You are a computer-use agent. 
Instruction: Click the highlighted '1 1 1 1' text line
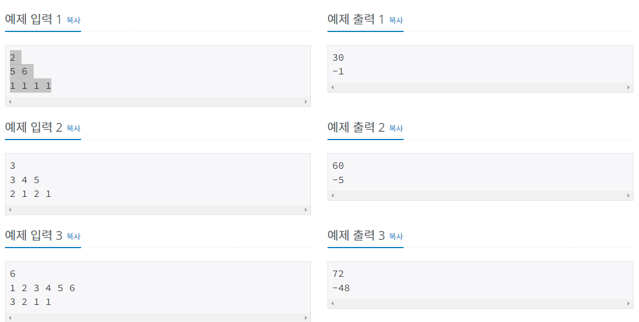[30, 85]
